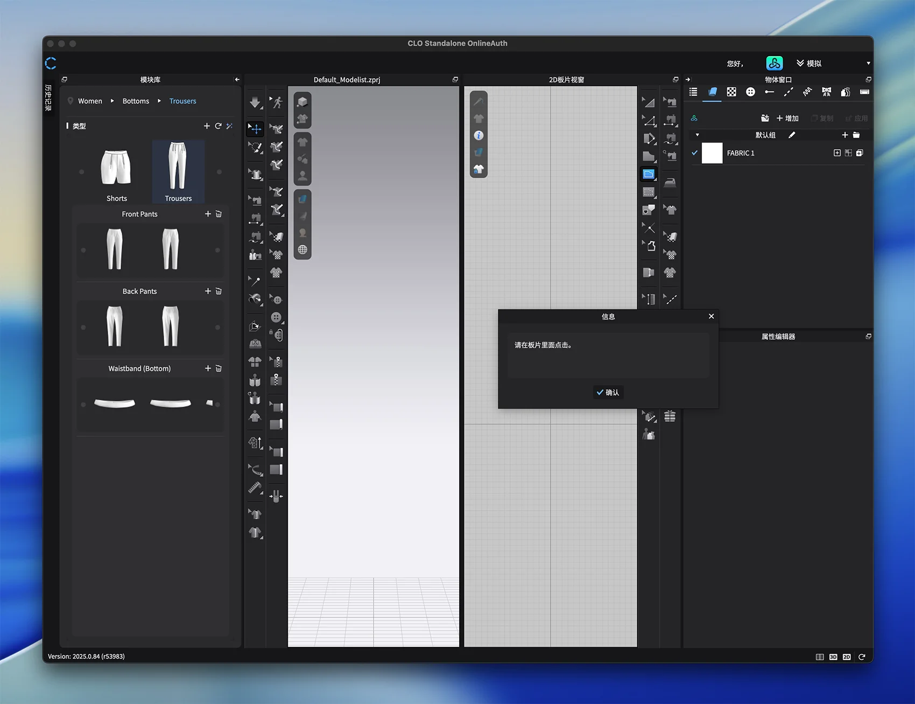
Task: Click the magic wand icon beside 类型
Action: [x=229, y=126]
